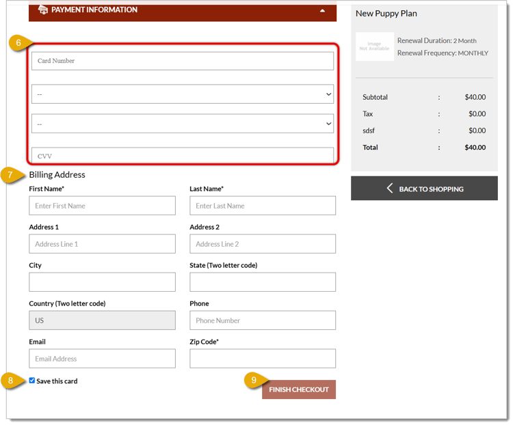The image size is (513, 425).
Task: Collapse the Payment Information section arrow
Action: tap(322, 10)
